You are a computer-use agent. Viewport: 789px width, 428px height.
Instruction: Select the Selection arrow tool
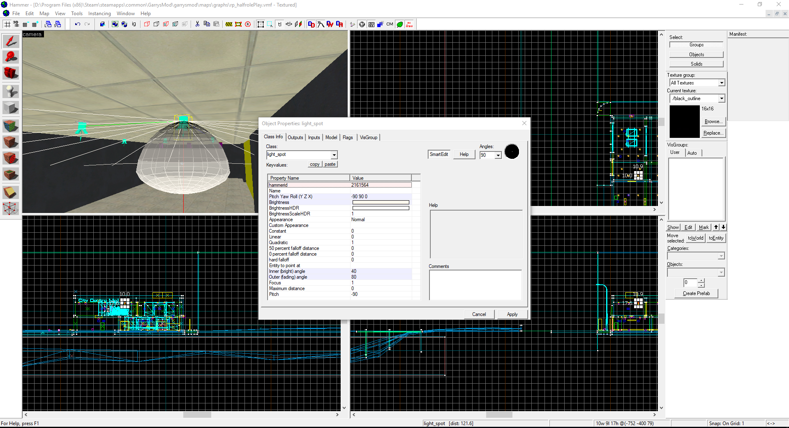tap(11, 41)
